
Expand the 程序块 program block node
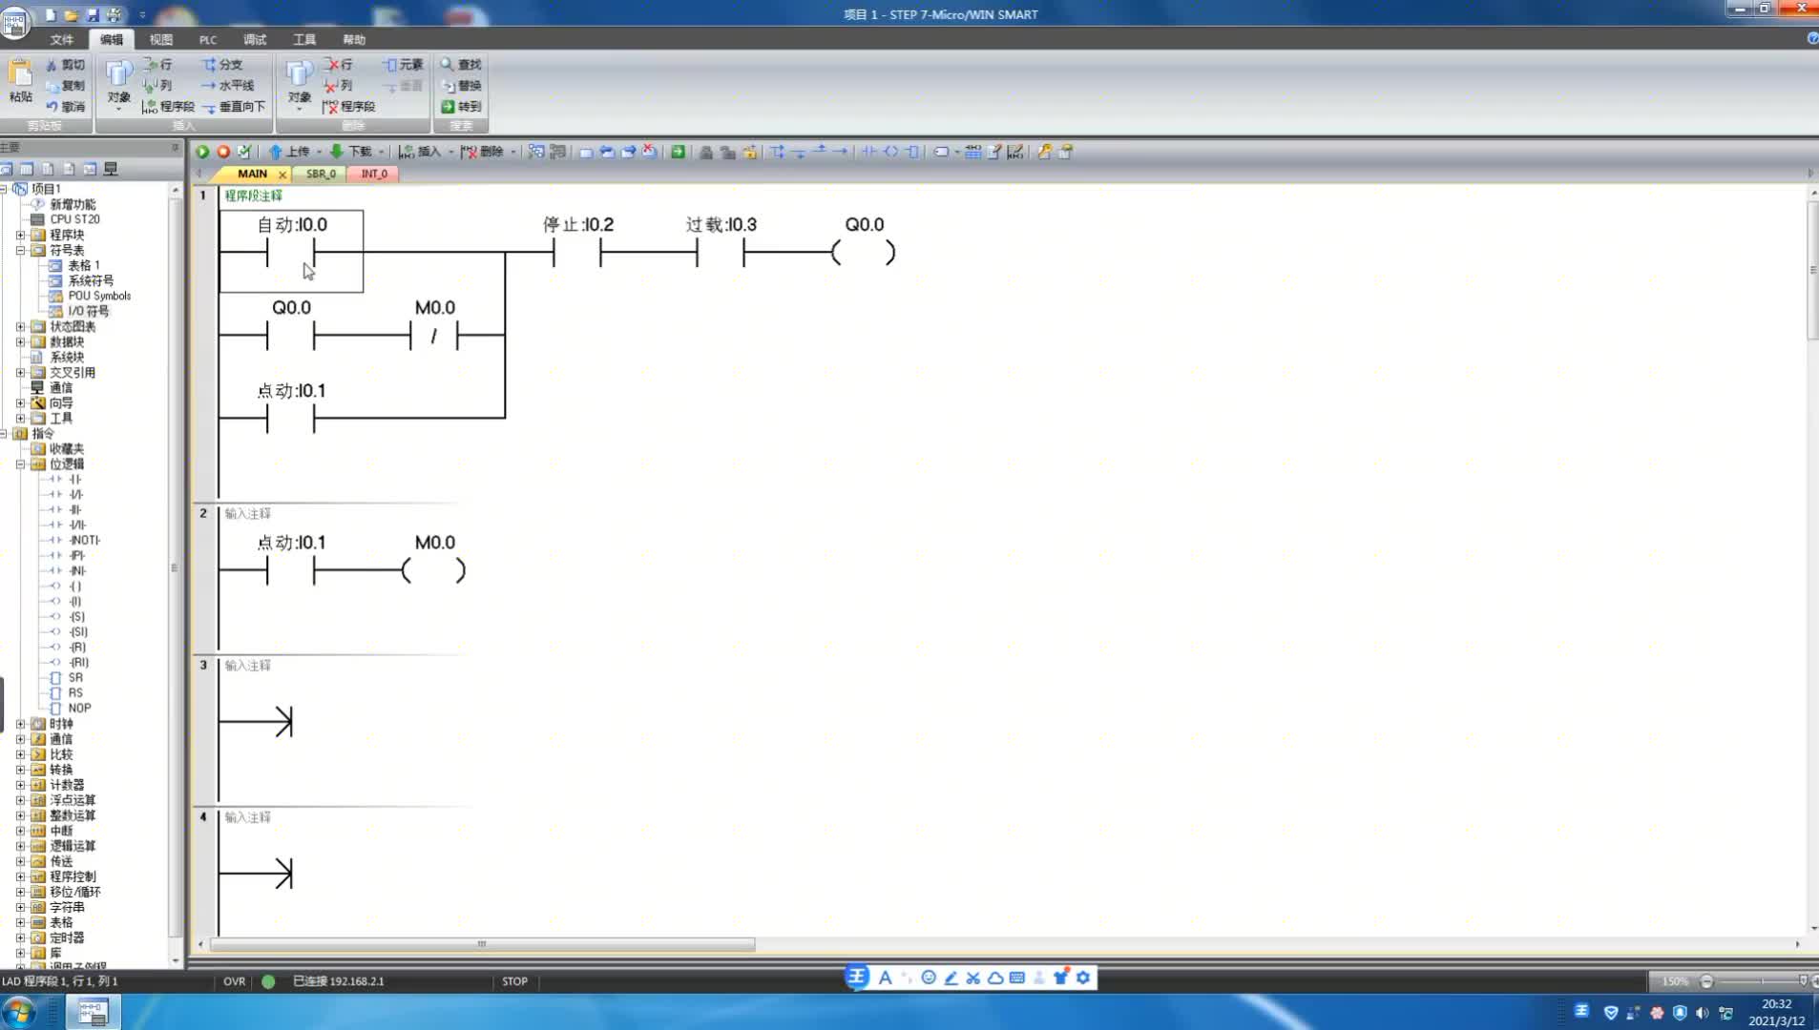pos(20,235)
